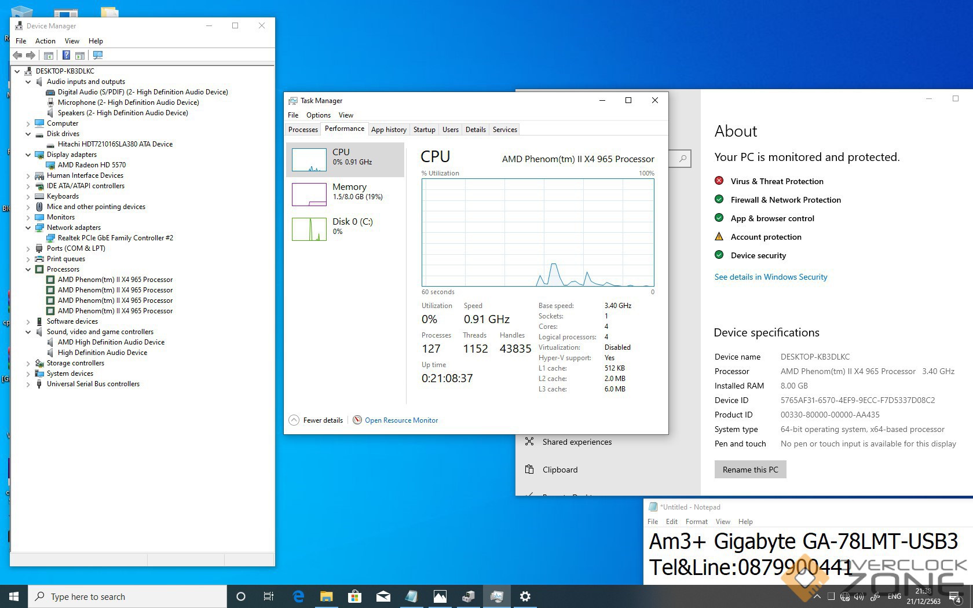Collapse the Disk drives node

[x=28, y=134]
